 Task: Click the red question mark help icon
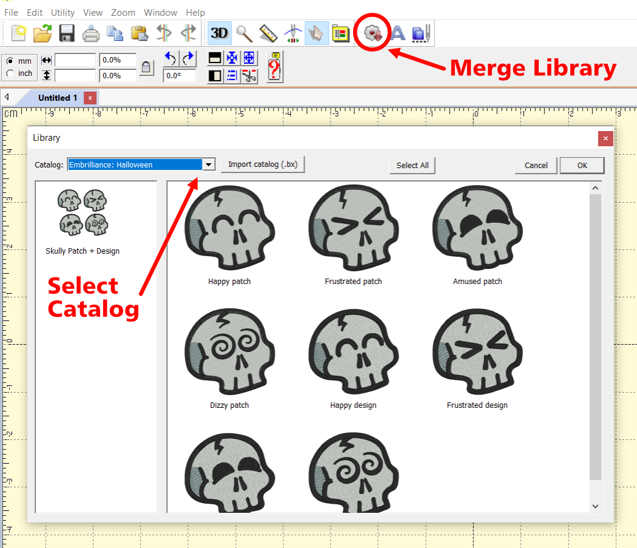[275, 67]
